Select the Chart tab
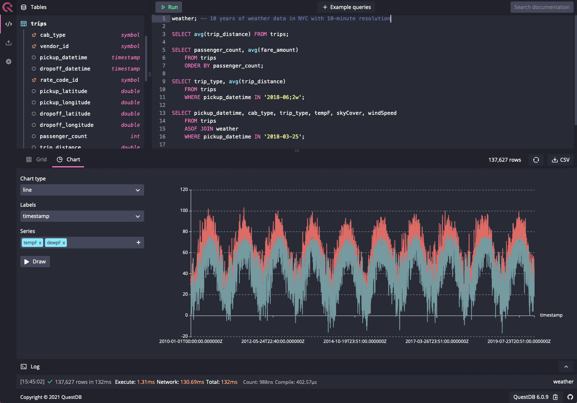The width and height of the screenshot is (577, 403). pyautogui.click(x=68, y=159)
